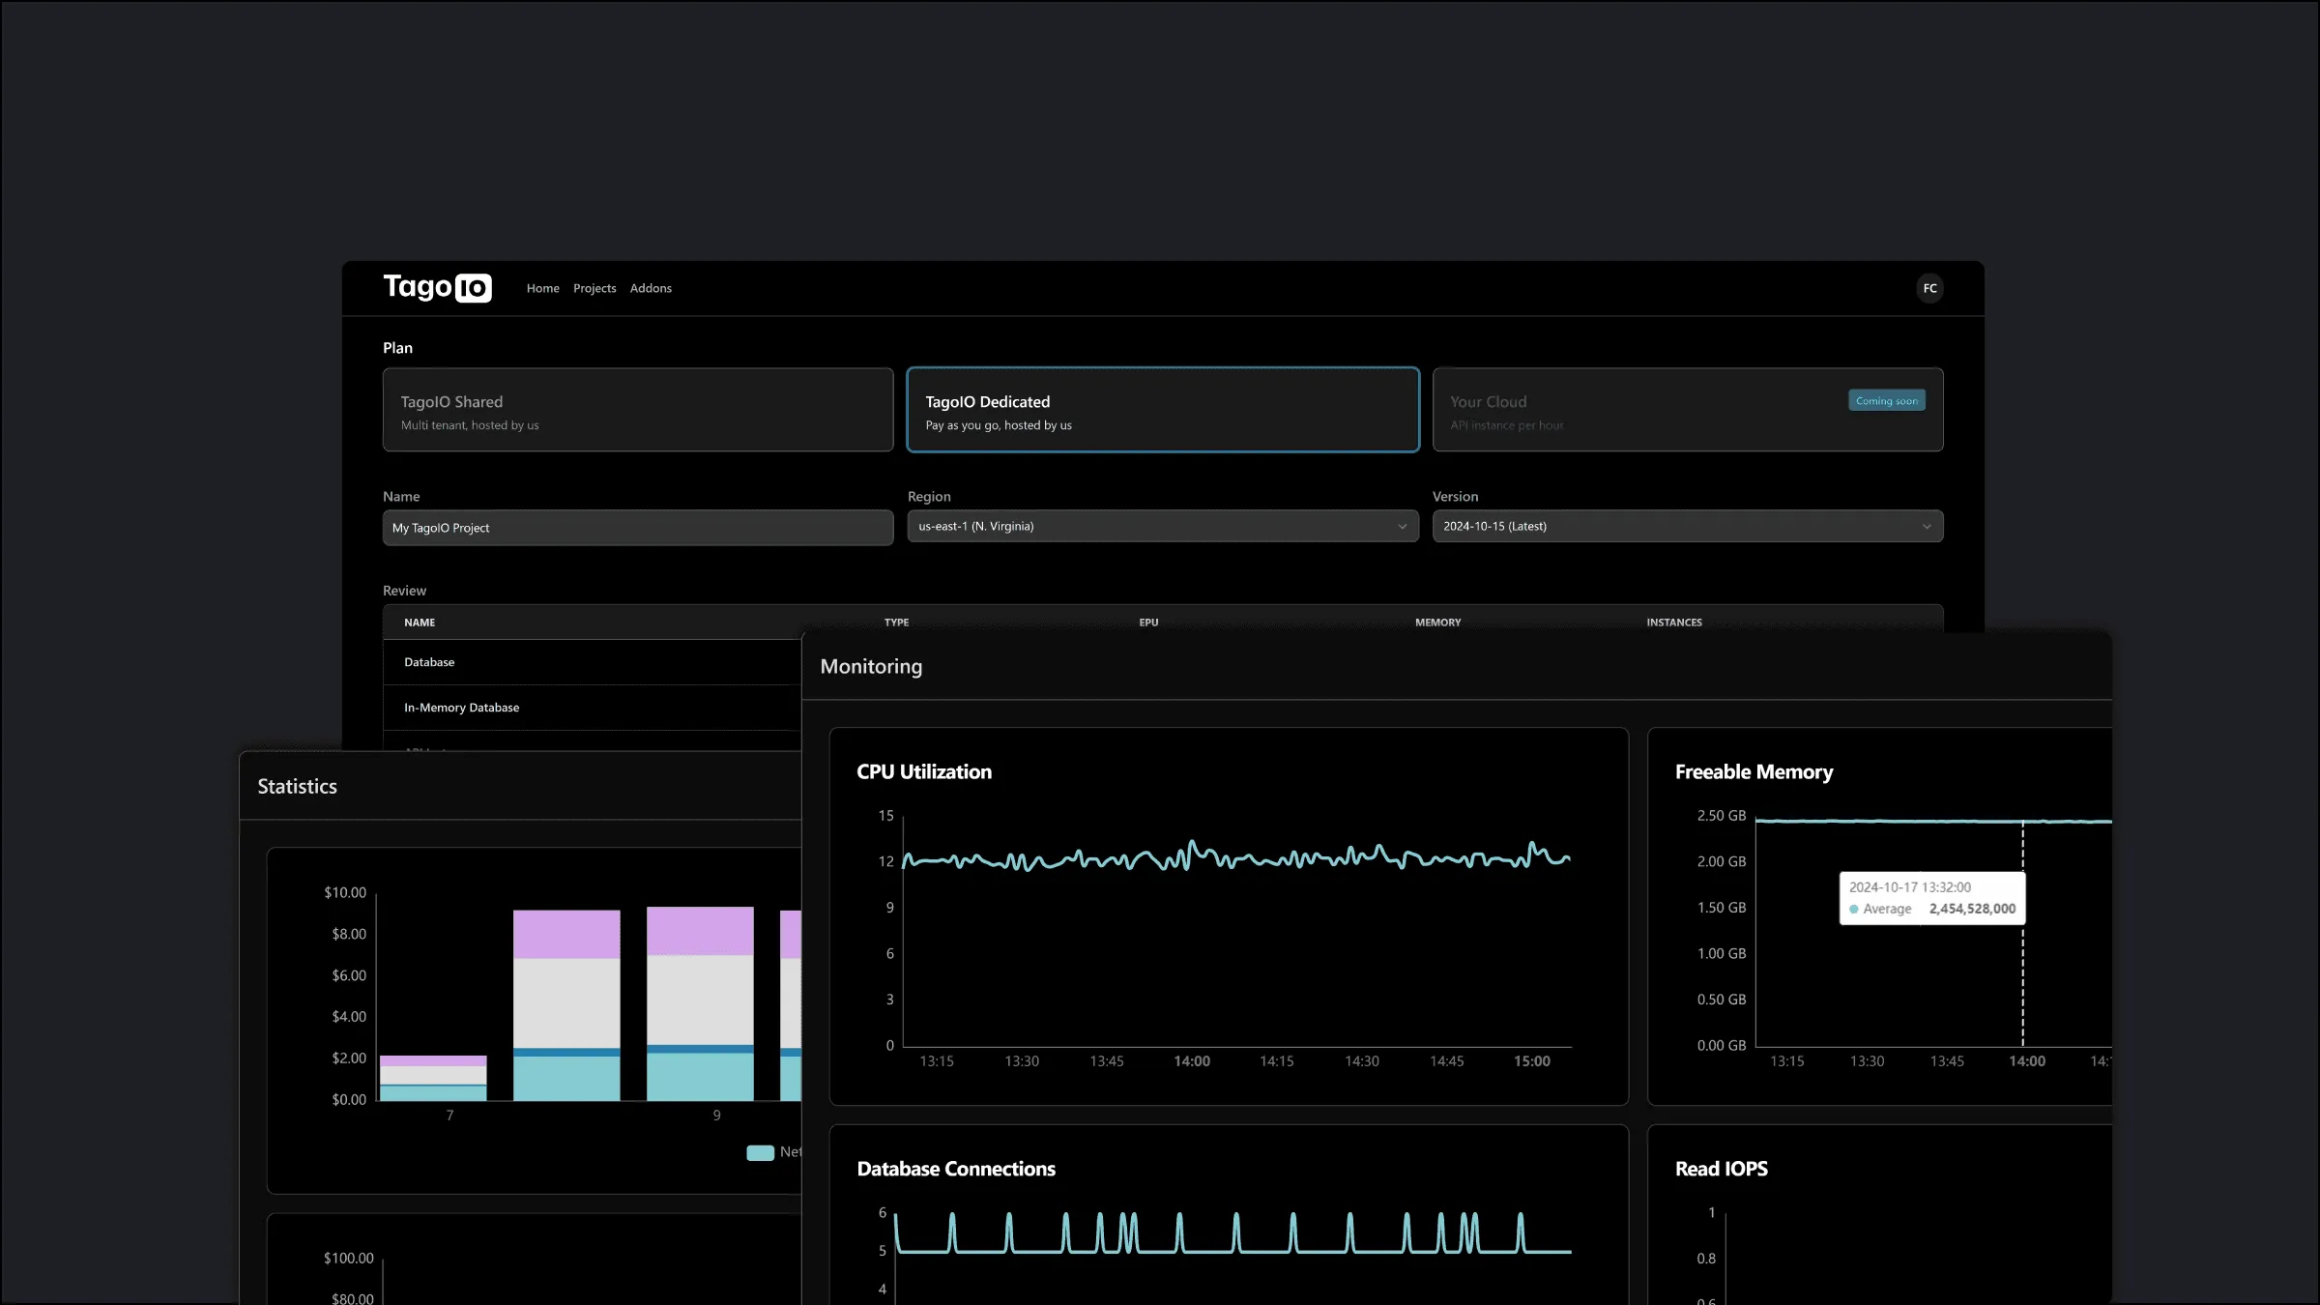The image size is (2320, 1305).
Task: Open the Region selector showing us-east-1
Action: click(x=1160, y=526)
